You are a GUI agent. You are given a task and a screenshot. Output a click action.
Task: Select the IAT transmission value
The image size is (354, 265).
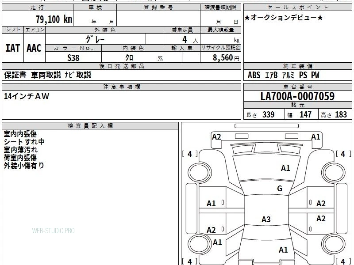tap(13, 48)
